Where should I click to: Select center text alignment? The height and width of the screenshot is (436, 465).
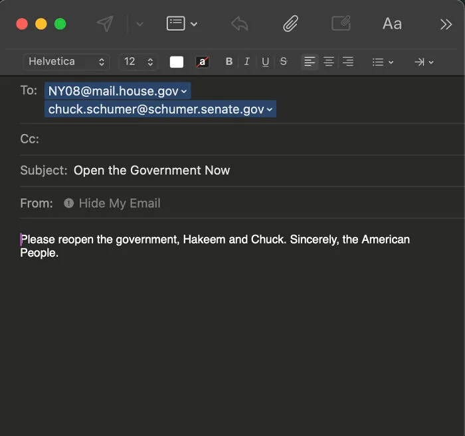click(x=329, y=62)
